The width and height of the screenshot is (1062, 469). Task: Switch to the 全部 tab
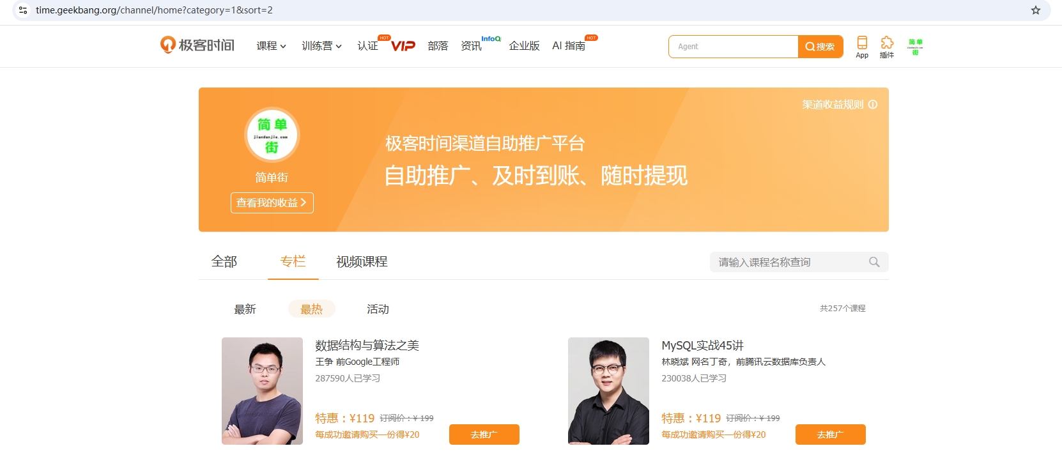pos(224,261)
